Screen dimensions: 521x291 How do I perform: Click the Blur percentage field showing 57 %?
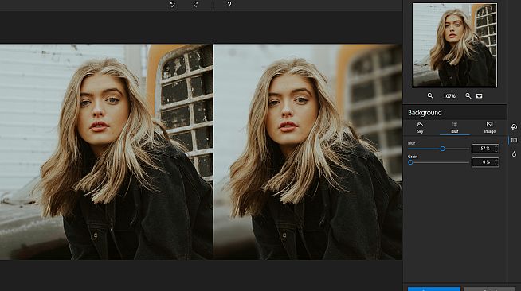pos(485,149)
